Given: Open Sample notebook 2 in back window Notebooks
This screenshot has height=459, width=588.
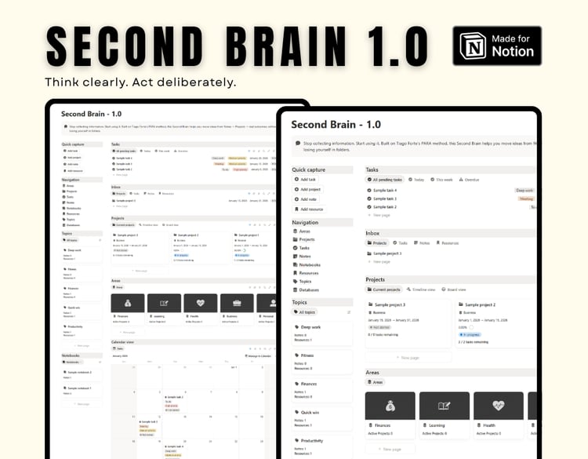Looking at the screenshot, I should pos(82,374).
